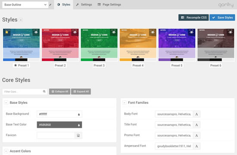Viewport: 237px width, 155px height.
Task: Preview Preset 2 with the eye icon
Action: point(75,32)
